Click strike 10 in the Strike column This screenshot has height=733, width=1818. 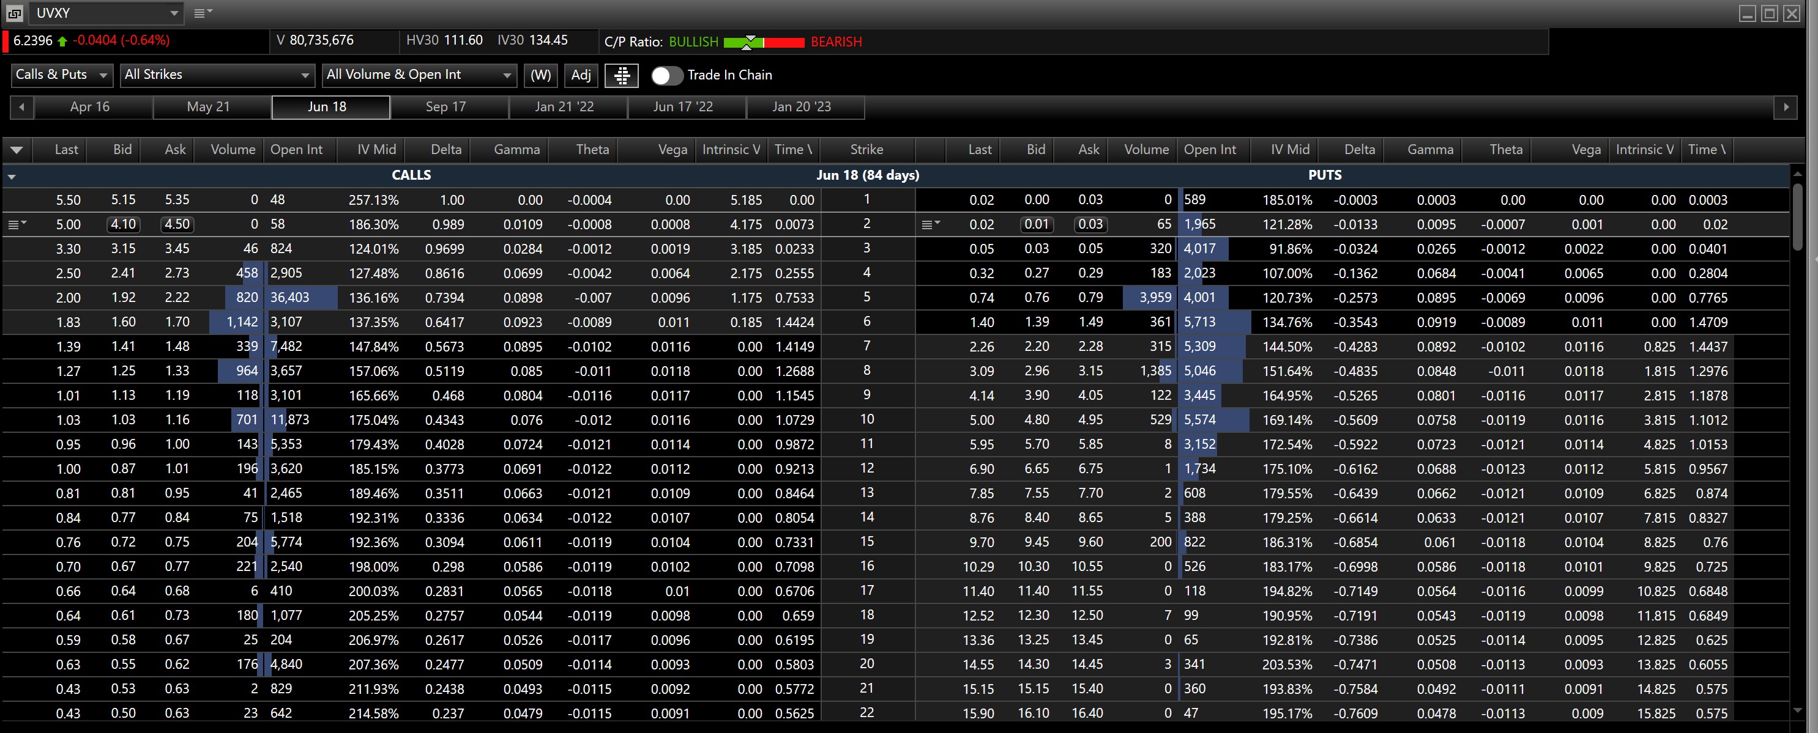click(866, 419)
